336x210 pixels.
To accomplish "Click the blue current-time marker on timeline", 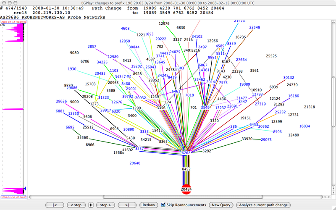I will click(x=24, y=189).
